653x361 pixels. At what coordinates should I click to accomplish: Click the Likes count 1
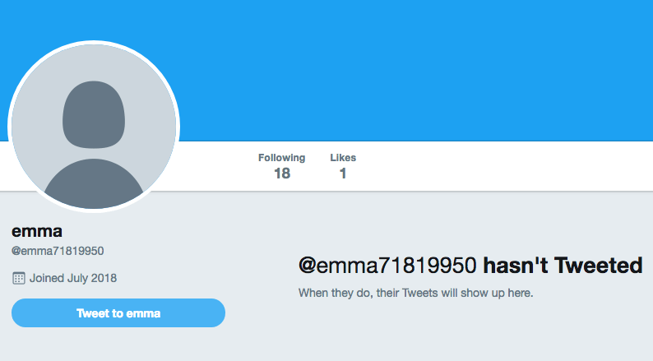[343, 174]
